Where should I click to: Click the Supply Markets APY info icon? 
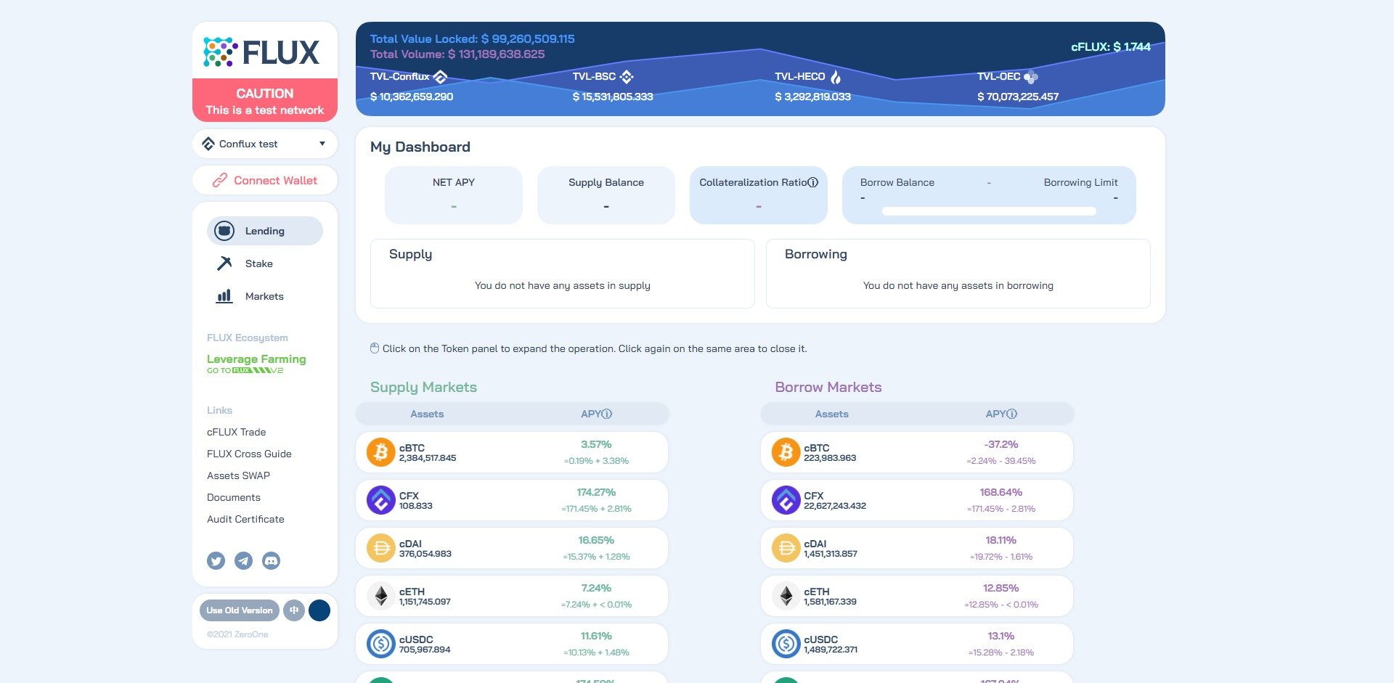pyautogui.click(x=607, y=414)
